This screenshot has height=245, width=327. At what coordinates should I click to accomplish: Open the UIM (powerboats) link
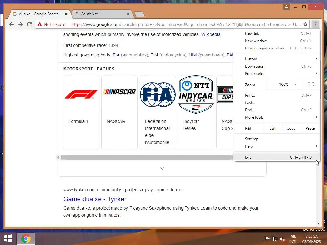tap(193, 55)
